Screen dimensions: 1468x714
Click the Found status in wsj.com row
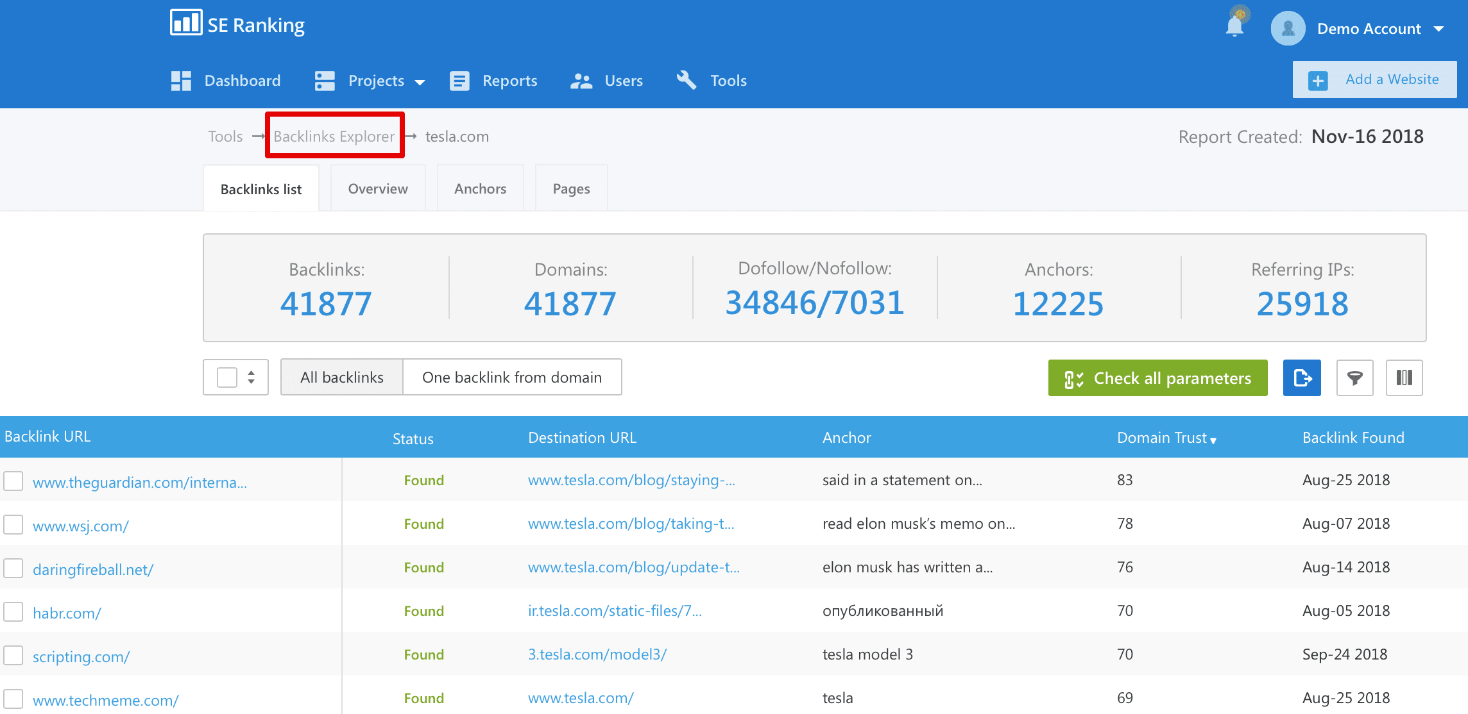(423, 524)
